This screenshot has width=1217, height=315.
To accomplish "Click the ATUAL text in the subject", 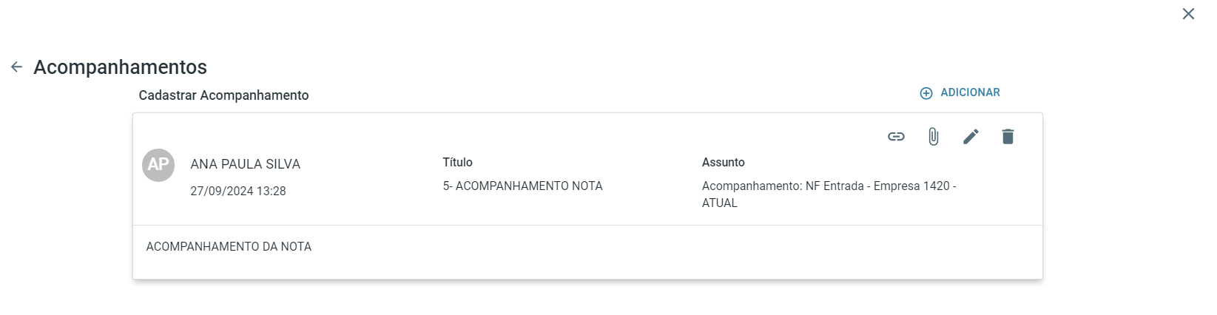I will click(719, 203).
